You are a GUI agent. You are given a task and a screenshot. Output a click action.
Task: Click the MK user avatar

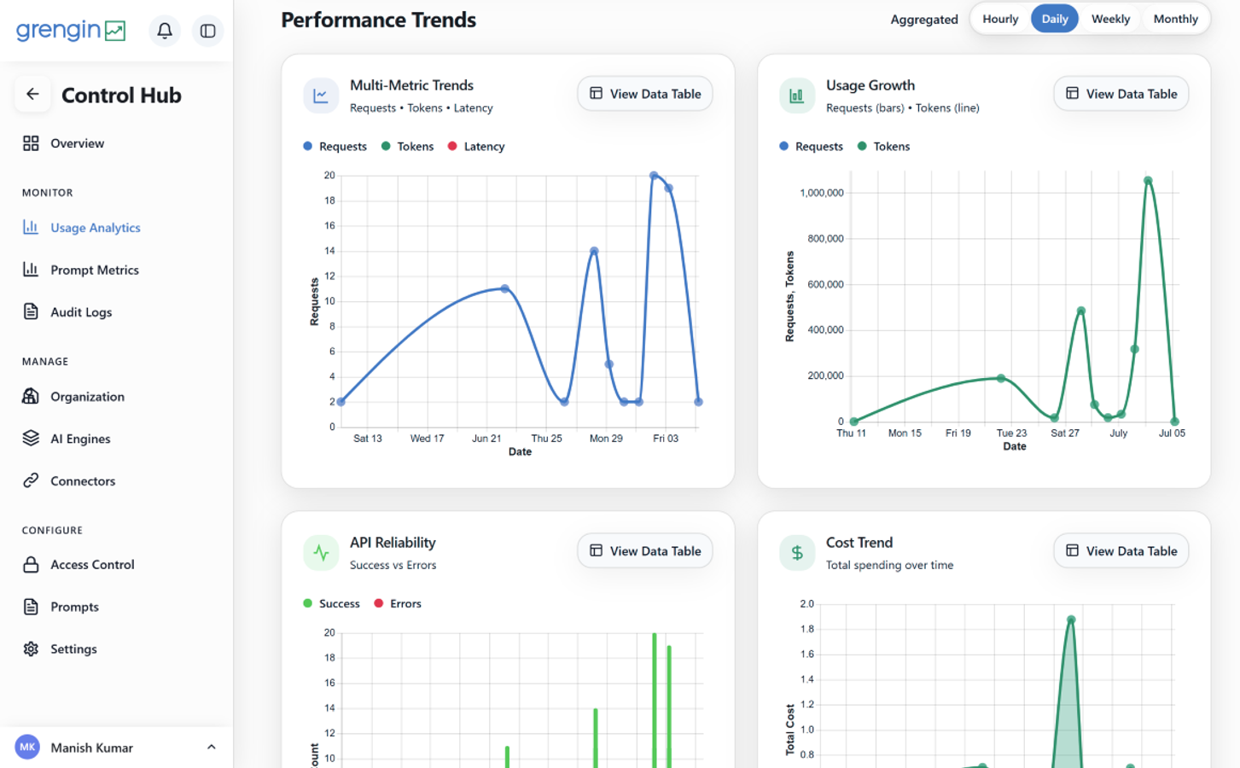pos(27,747)
